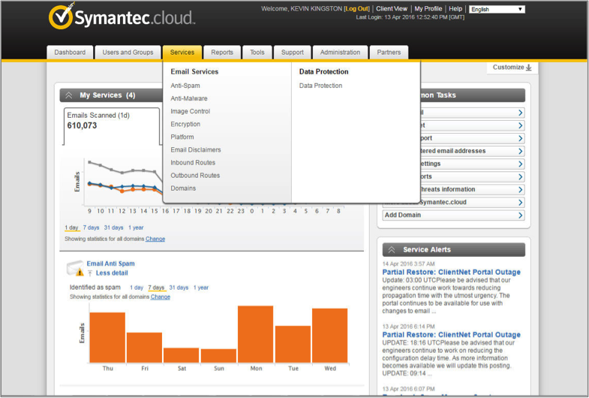Click the Email Anti Spam warning envelope icon
The width and height of the screenshot is (589, 398).
tap(75, 268)
